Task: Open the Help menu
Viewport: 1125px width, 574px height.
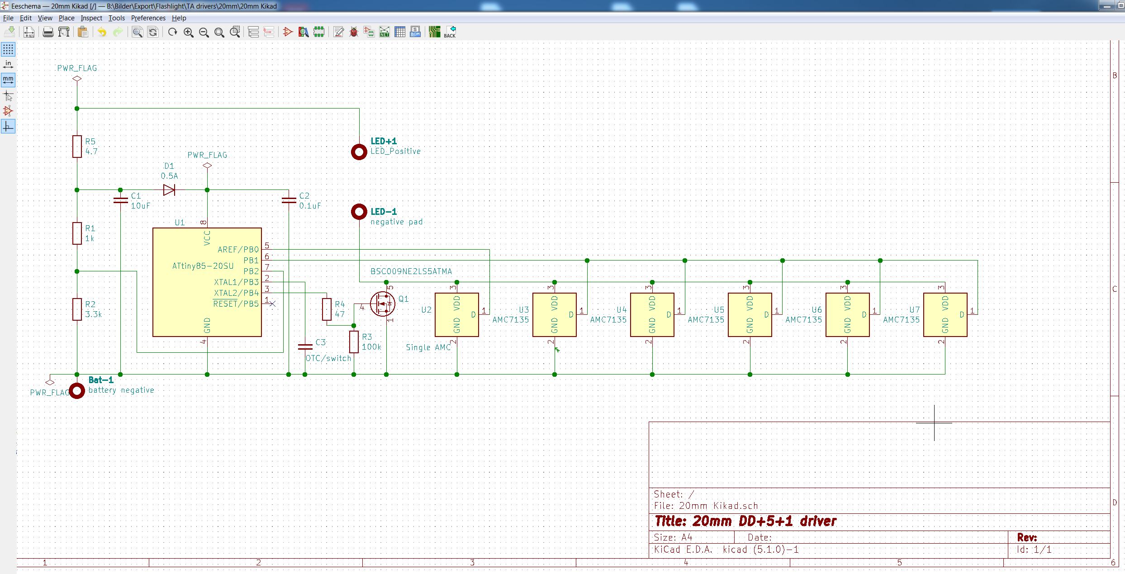Action: click(179, 18)
